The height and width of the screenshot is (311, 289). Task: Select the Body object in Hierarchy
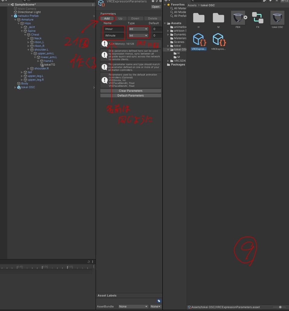[x=23, y=84]
